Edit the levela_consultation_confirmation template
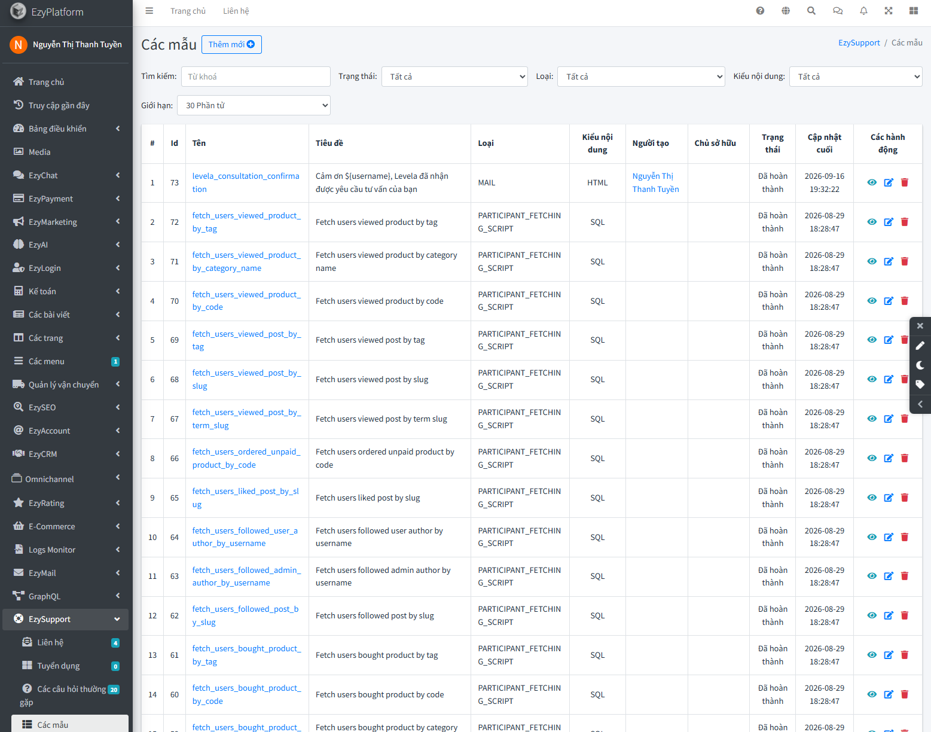Viewport: 931px width, 732px height. pyautogui.click(x=889, y=182)
